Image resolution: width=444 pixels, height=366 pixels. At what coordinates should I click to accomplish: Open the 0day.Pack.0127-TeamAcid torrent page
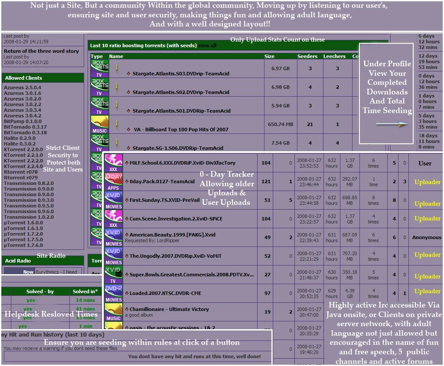click(162, 181)
